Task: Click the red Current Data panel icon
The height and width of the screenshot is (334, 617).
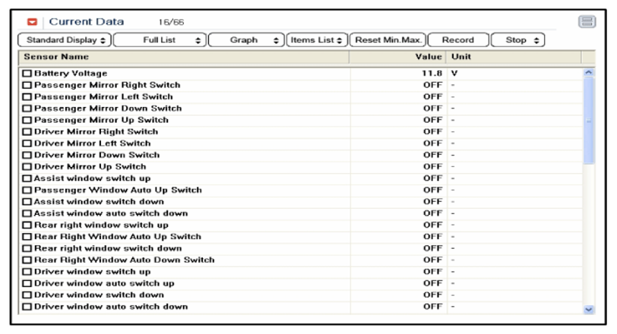Action: [x=32, y=22]
